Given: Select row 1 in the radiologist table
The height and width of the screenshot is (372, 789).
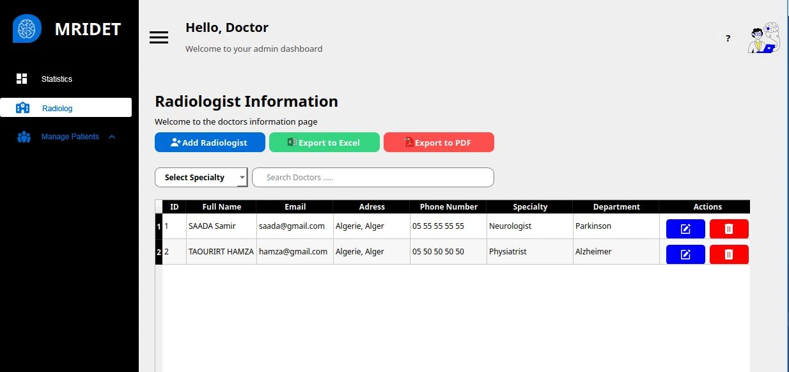Looking at the screenshot, I should 158,227.
